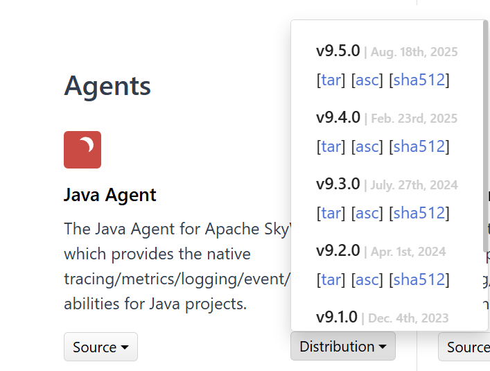
Task: Download the v9.3.0 tar file
Action: 331,213
